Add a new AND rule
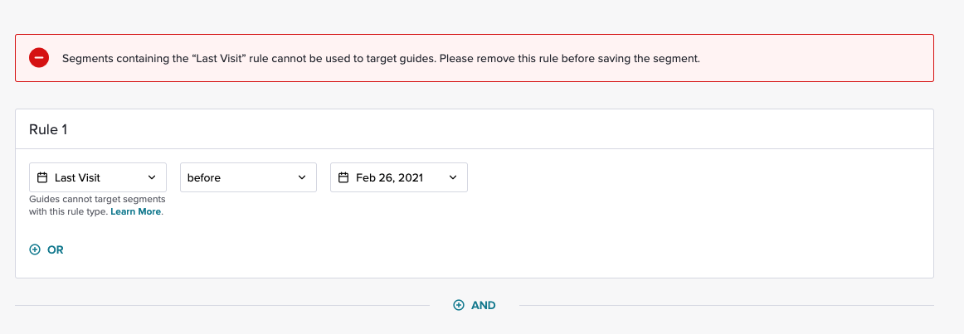 point(475,305)
